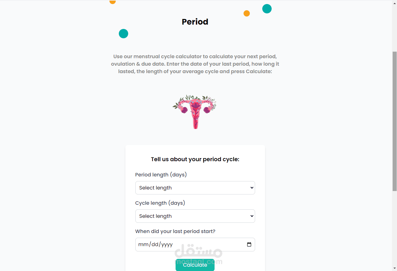Expand the Cycle length dropdown
Viewport: 397px width, 271px height.
[x=195, y=216]
